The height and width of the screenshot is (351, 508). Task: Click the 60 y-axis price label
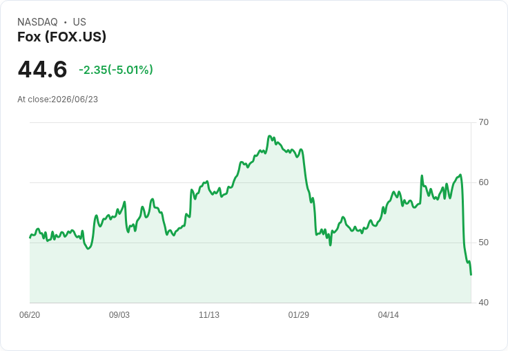[x=483, y=182]
